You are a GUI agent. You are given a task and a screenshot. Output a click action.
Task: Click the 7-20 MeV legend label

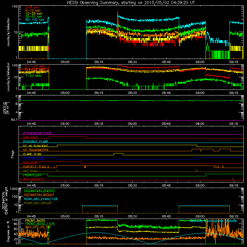(33, 76)
